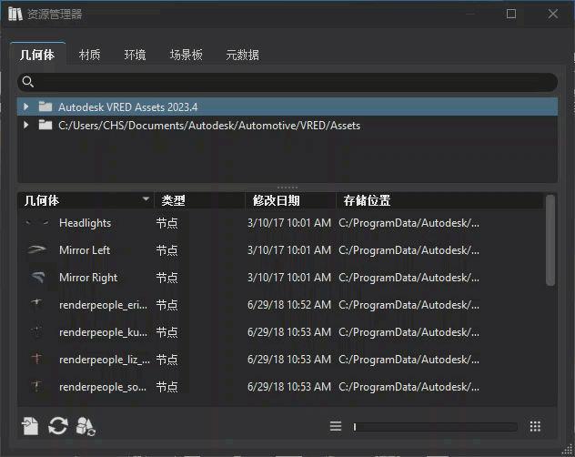Select the renderpeople_ku... asset name
The width and height of the screenshot is (575, 457).
click(103, 332)
